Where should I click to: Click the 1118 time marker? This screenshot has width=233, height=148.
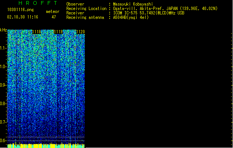tap(36, 32)
